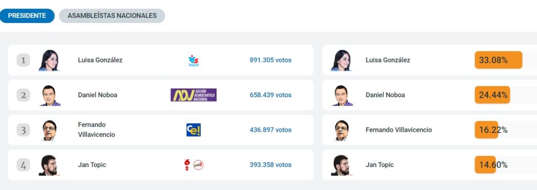Image resolution: width=537 pixels, height=190 pixels.
Task: Click the 24.44% orange percentage bar
Action: (x=492, y=95)
